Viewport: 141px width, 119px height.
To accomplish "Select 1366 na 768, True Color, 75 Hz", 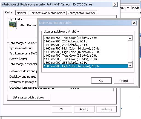I will click(86, 38).
